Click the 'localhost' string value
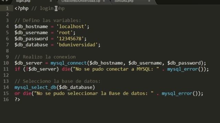Viewport: 220px width, 123px height. (x=71, y=27)
